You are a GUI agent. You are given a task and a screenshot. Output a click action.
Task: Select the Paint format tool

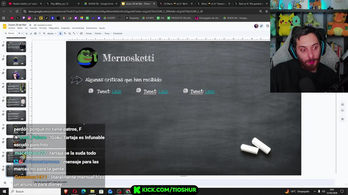click(40, 34)
